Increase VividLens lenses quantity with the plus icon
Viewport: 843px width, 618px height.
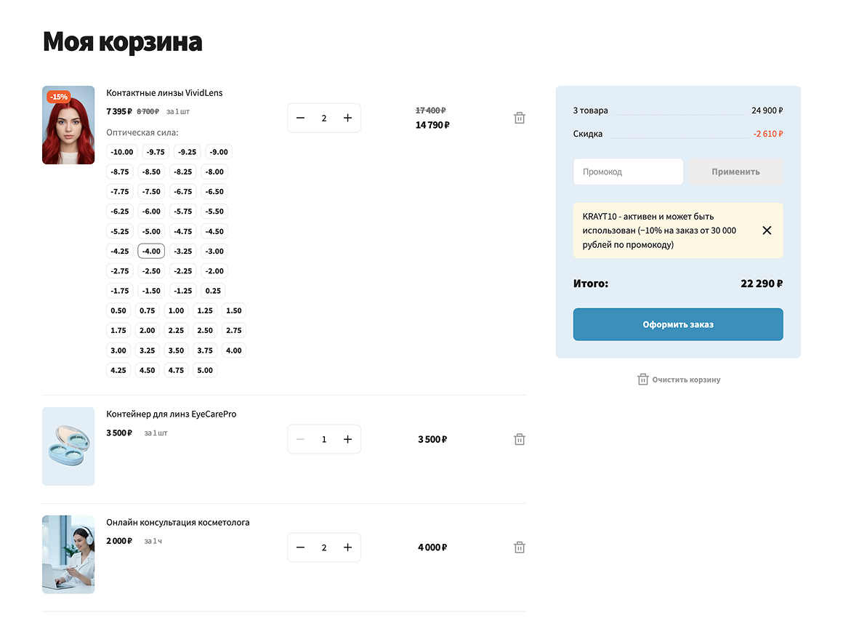(x=347, y=117)
